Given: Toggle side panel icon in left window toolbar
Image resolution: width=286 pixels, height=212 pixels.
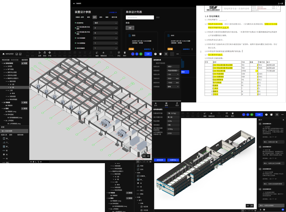Looking at the screenshot, I should 166,54.
